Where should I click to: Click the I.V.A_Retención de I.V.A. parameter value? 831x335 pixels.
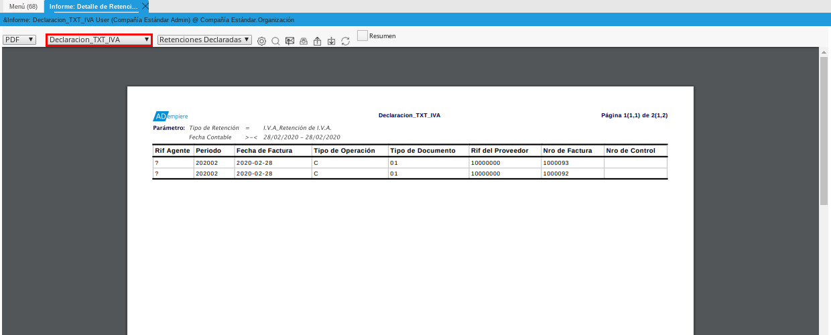297,127
